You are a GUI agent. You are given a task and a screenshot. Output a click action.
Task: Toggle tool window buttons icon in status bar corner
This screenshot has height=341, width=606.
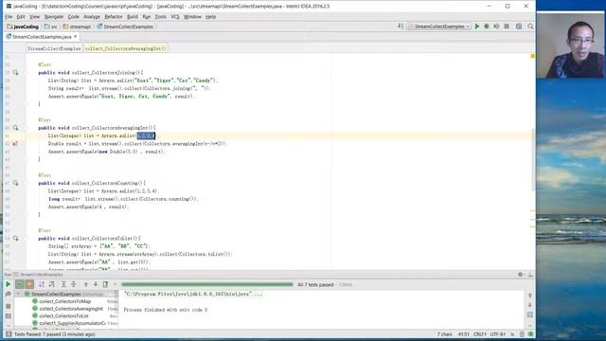(x=9, y=334)
